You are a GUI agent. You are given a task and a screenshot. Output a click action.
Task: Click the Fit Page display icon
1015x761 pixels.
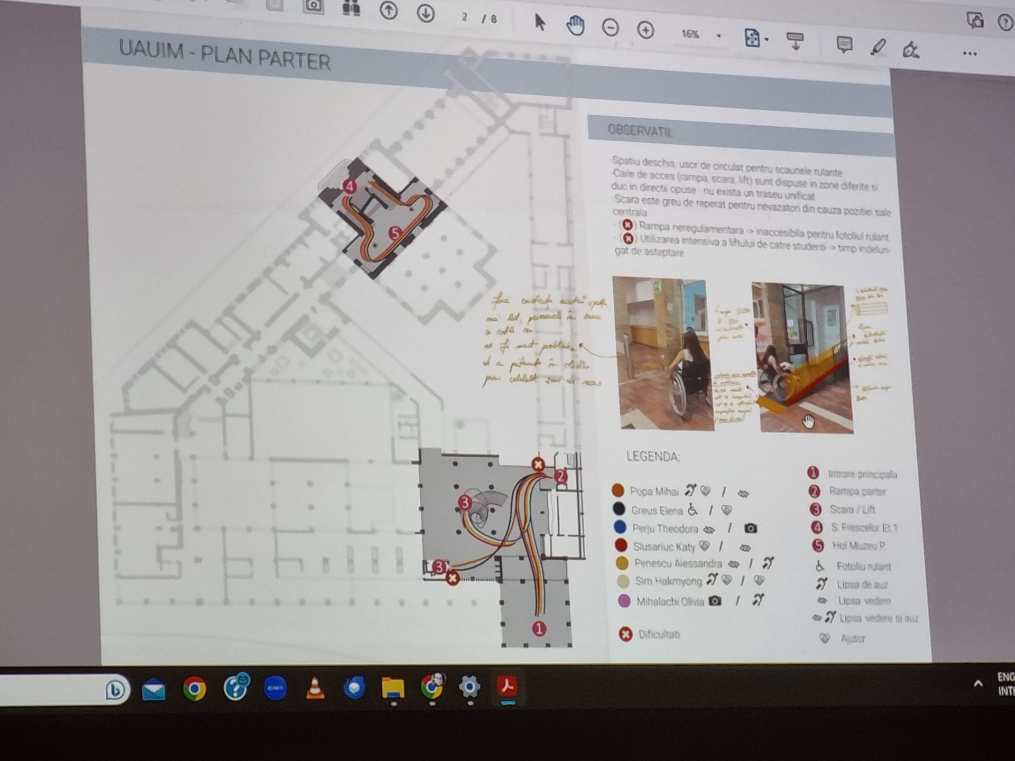point(752,38)
